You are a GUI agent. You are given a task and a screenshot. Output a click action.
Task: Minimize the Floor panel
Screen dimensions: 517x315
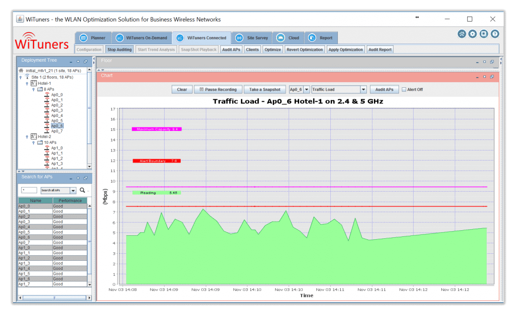(477, 62)
